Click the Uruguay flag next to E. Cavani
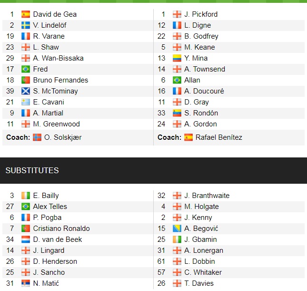 pos(26,102)
